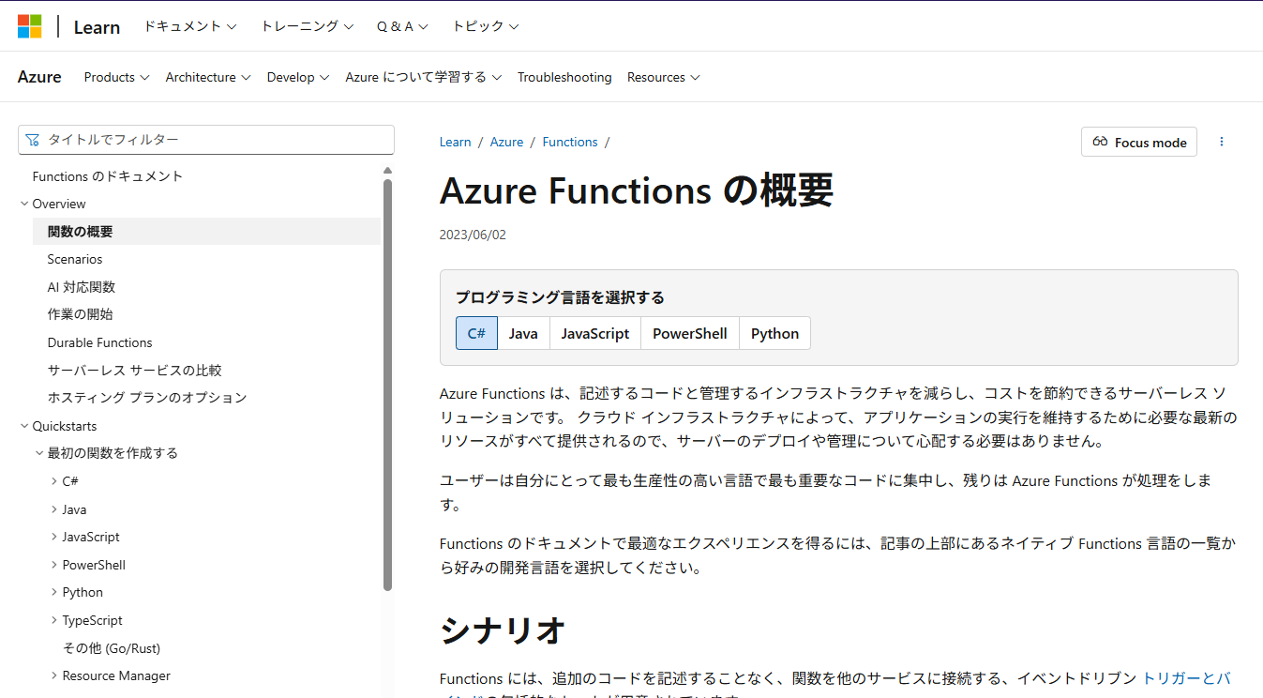
Task: Click the Microsoft logo icon
Action: tap(30, 26)
